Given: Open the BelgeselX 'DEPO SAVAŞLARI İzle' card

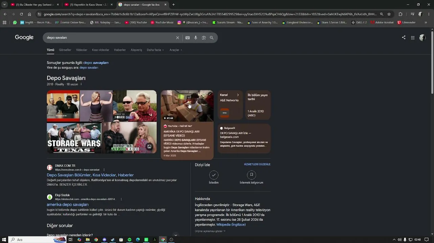Looking at the screenshot, I should (244, 138).
